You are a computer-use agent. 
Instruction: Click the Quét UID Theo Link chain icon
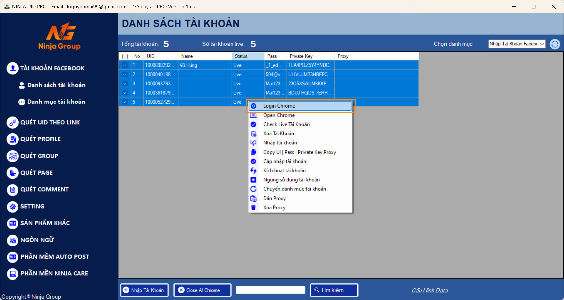[13, 123]
